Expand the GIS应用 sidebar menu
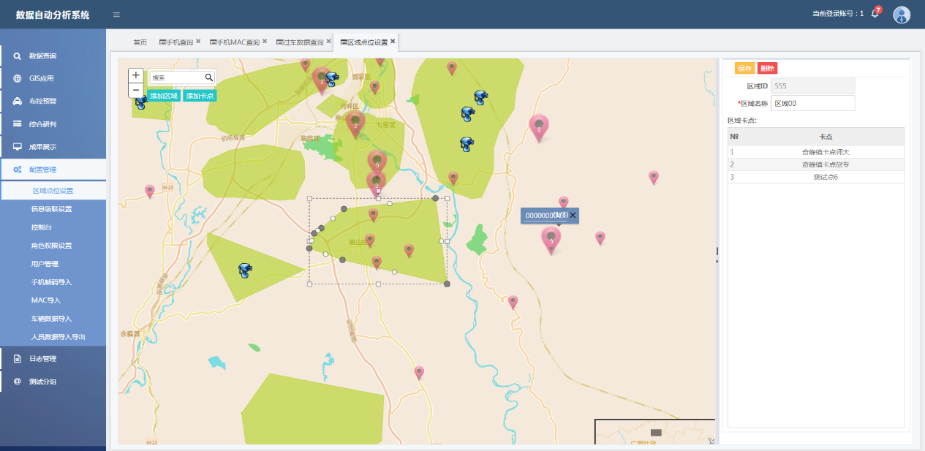This screenshot has width=925, height=451. [53, 78]
